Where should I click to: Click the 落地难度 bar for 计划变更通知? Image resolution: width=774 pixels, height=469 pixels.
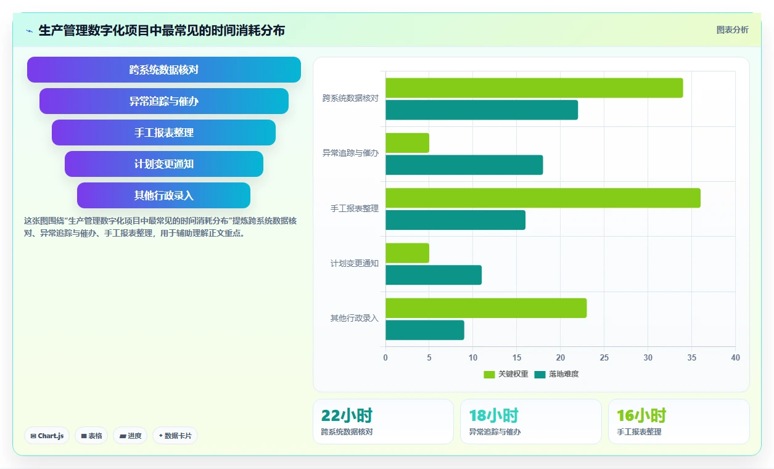click(434, 275)
